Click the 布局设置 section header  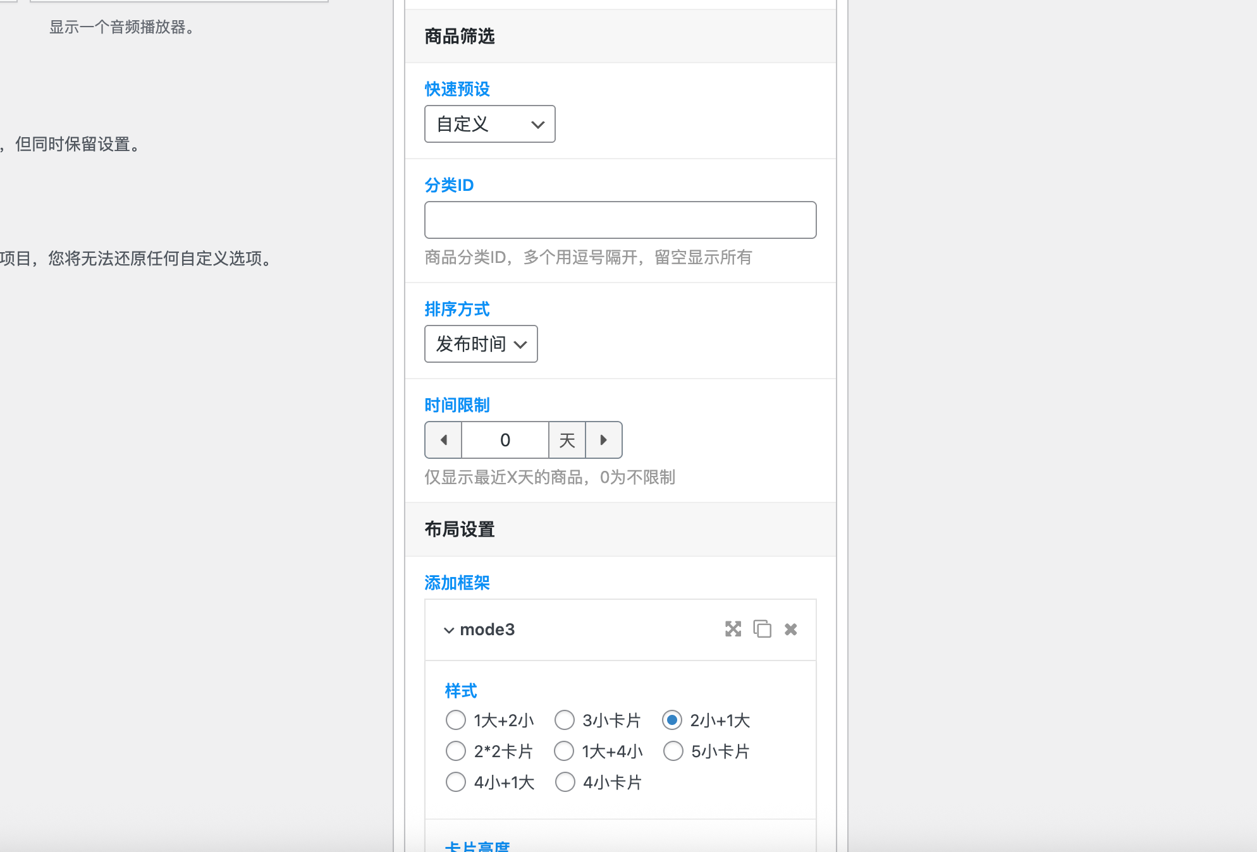[459, 530]
